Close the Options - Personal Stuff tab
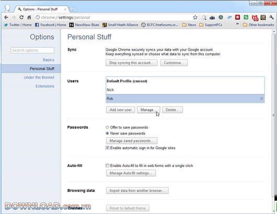The width and height of the screenshot is (277, 214). (65, 9)
